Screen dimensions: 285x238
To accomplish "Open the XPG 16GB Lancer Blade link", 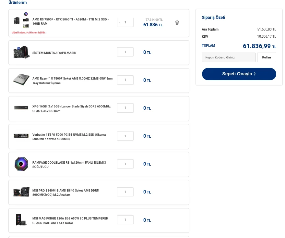I will [71, 108].
